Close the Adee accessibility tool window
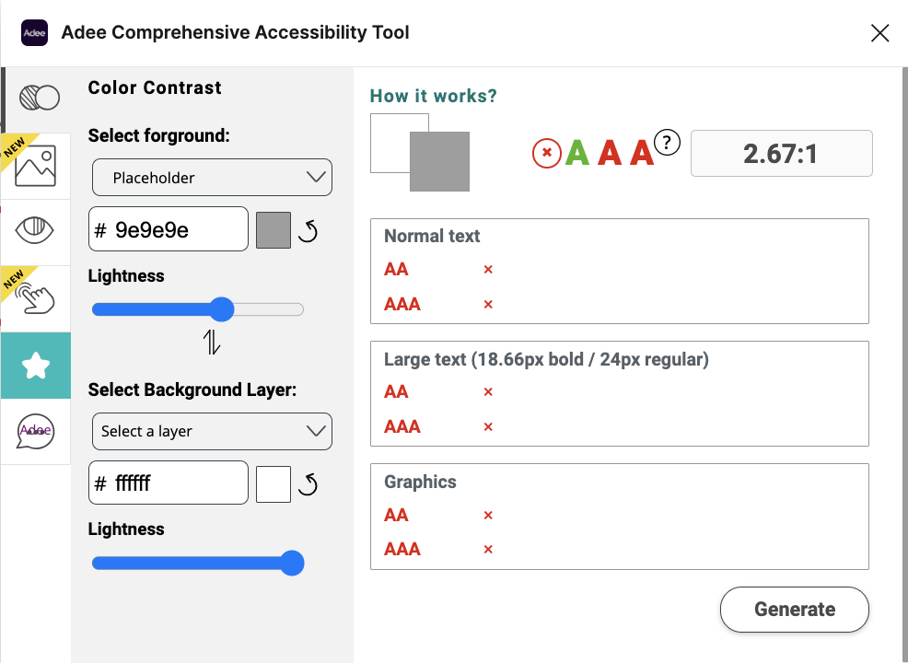 click(x=879, y=33)
